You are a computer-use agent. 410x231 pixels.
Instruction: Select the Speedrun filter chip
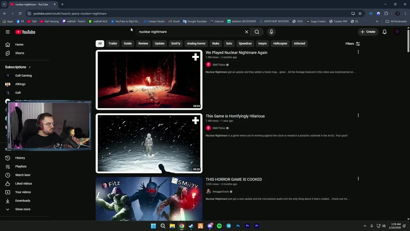coord(245,44)
